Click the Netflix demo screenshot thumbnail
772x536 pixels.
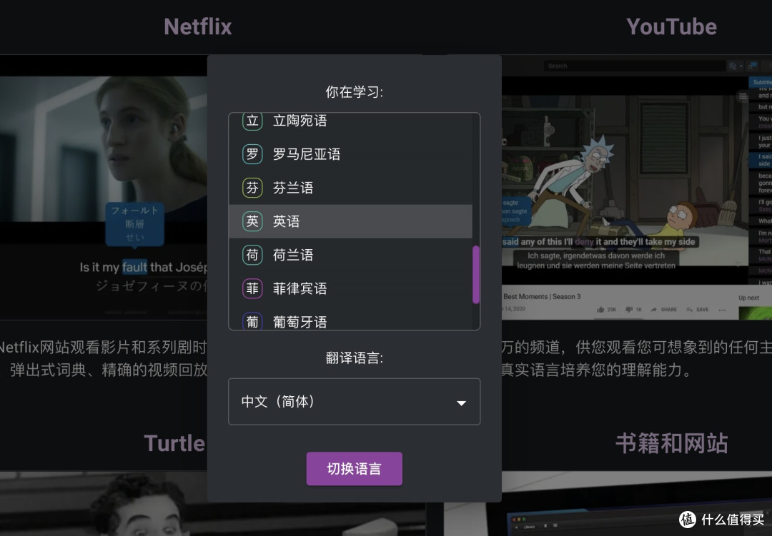click(x=104, y=187)
